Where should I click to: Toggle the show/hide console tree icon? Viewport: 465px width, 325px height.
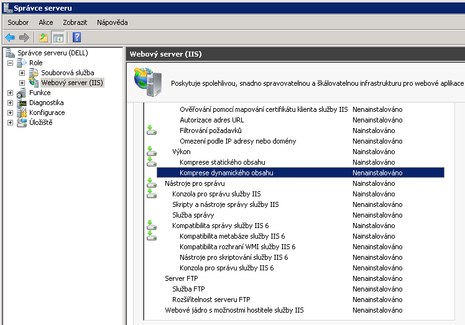coord(58,37)
